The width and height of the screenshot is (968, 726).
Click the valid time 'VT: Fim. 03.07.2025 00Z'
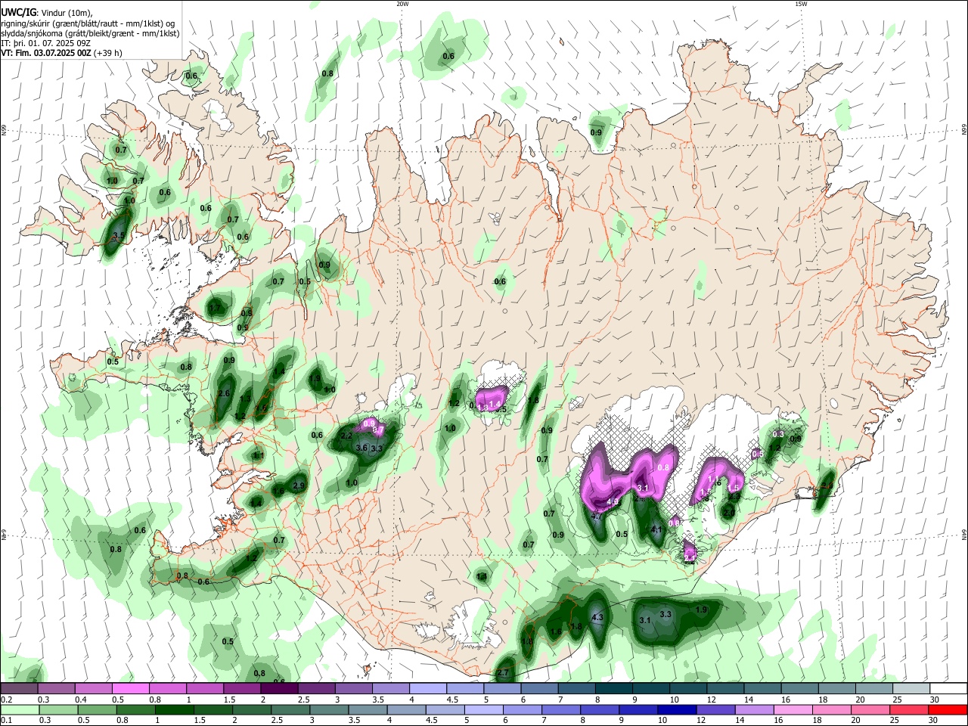point(46,53)
